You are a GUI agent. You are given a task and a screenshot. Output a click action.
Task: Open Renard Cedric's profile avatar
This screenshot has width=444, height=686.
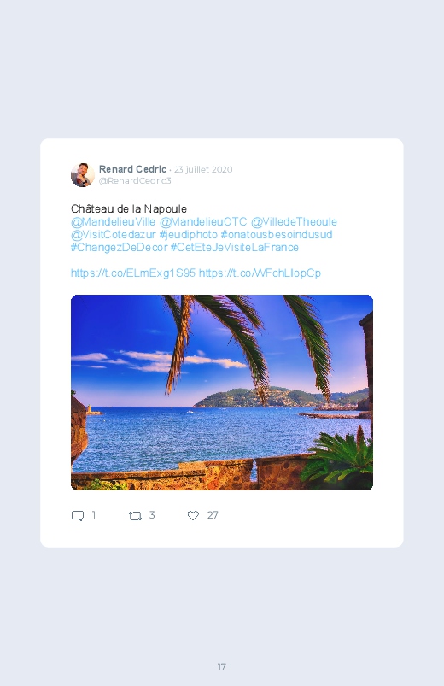click(x=83, y=174)
